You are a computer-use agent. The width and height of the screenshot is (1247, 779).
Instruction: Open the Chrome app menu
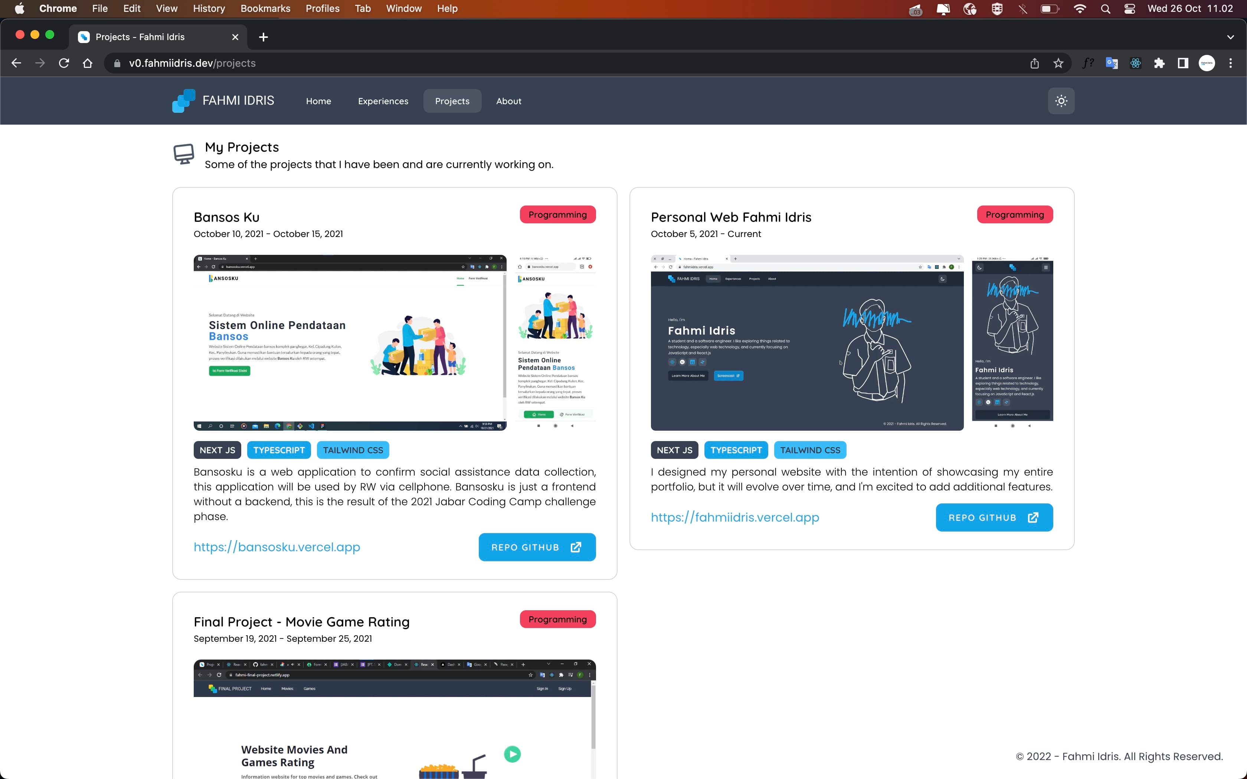pos(58,9)
